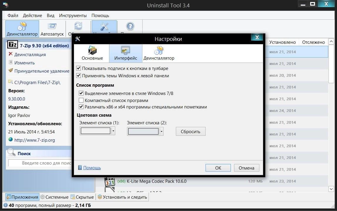Open the Вид menu
Image resolution: width=337 pixels, height=211 pixels.
(51, 16)
